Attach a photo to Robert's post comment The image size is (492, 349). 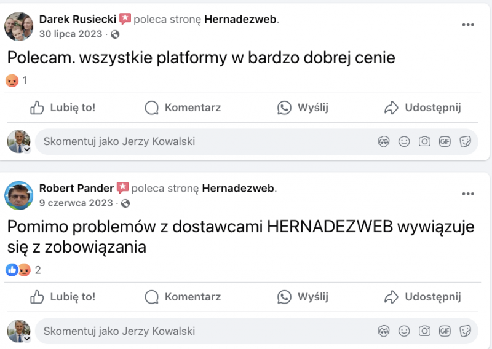pyautogui.click(x=424, y=331)
